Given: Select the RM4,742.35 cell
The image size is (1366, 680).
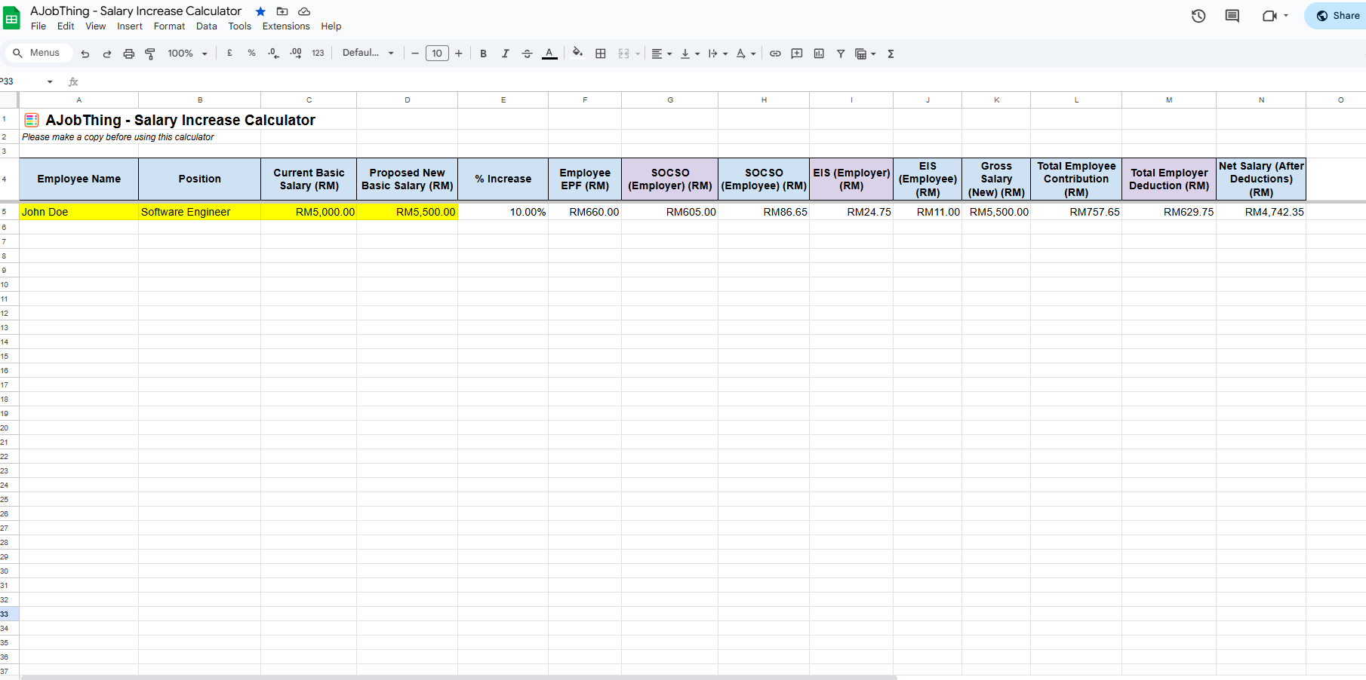Looking at the screenshot, I should (x=1261, y=212).
